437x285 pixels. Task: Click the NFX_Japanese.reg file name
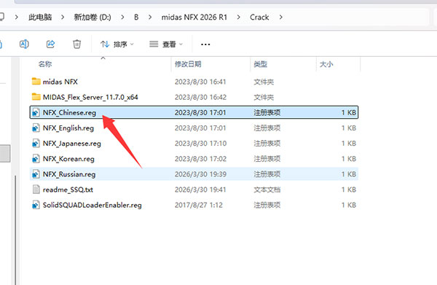[x=72, y=144]
